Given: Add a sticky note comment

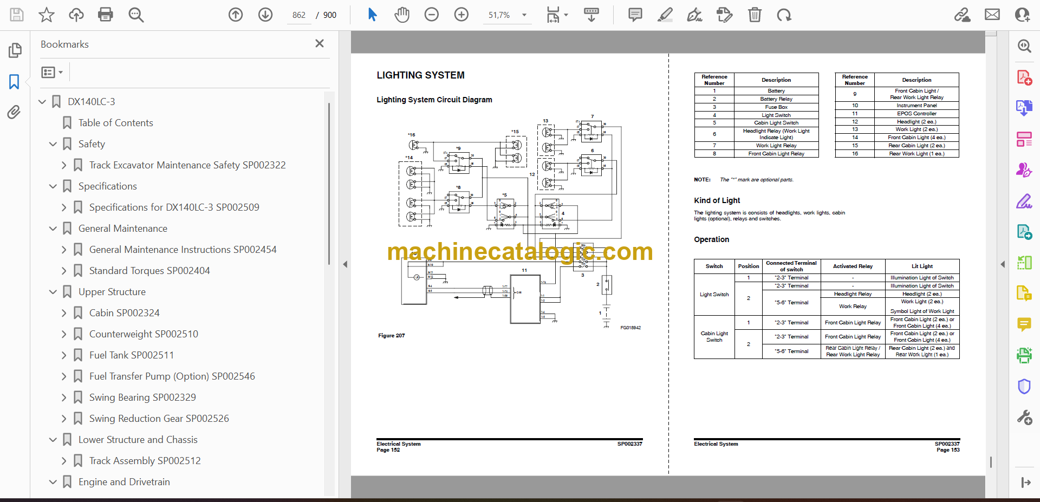Looking at the screenshot, I should 635,15.
